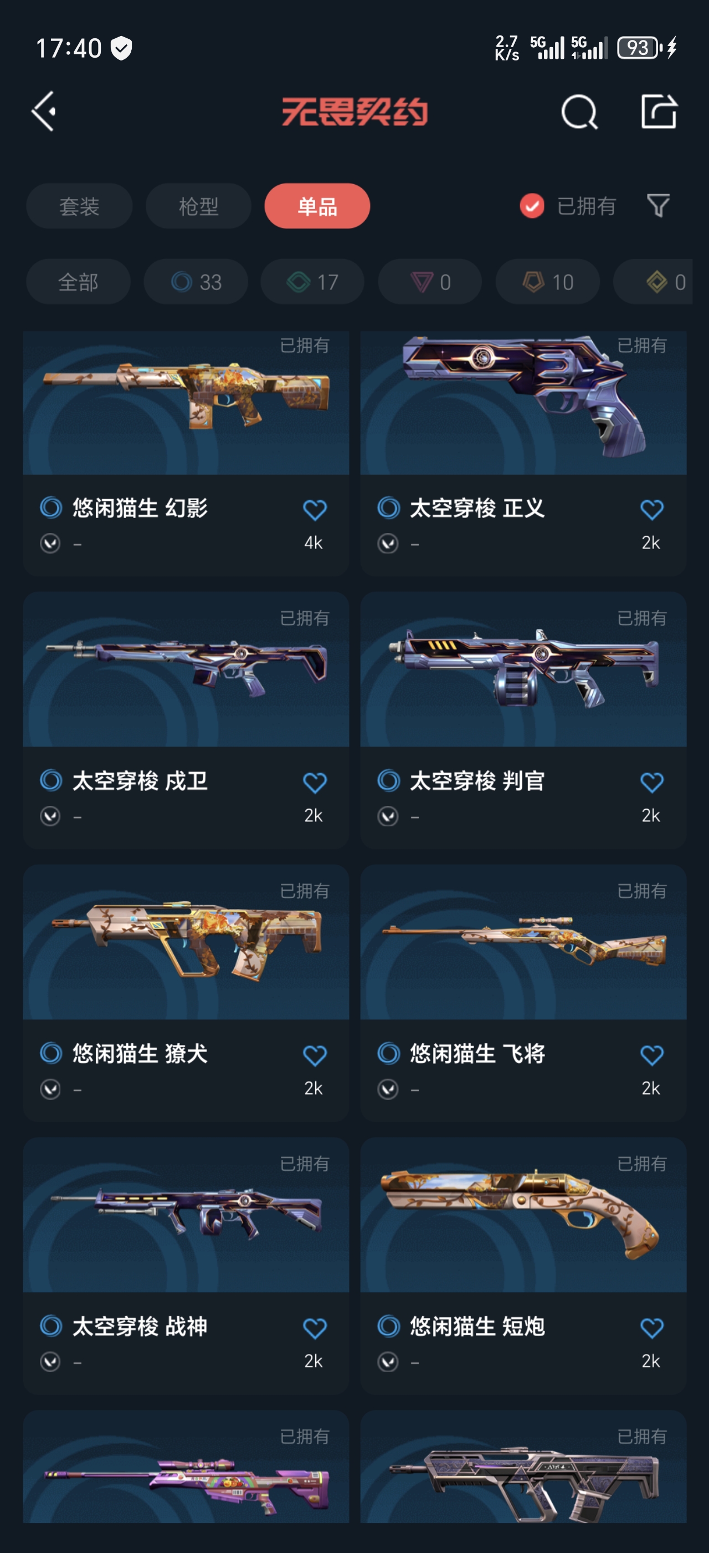Filter by blue tier showing 33
Screen dimensions: 709x1553
coord(196,282)
